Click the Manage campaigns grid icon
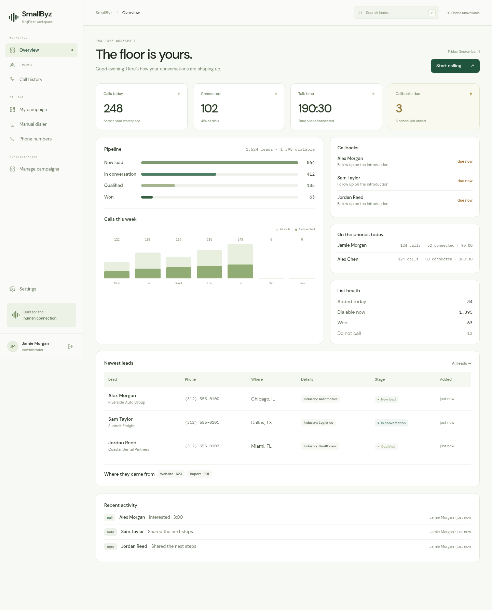 click(x=13, y=169)
